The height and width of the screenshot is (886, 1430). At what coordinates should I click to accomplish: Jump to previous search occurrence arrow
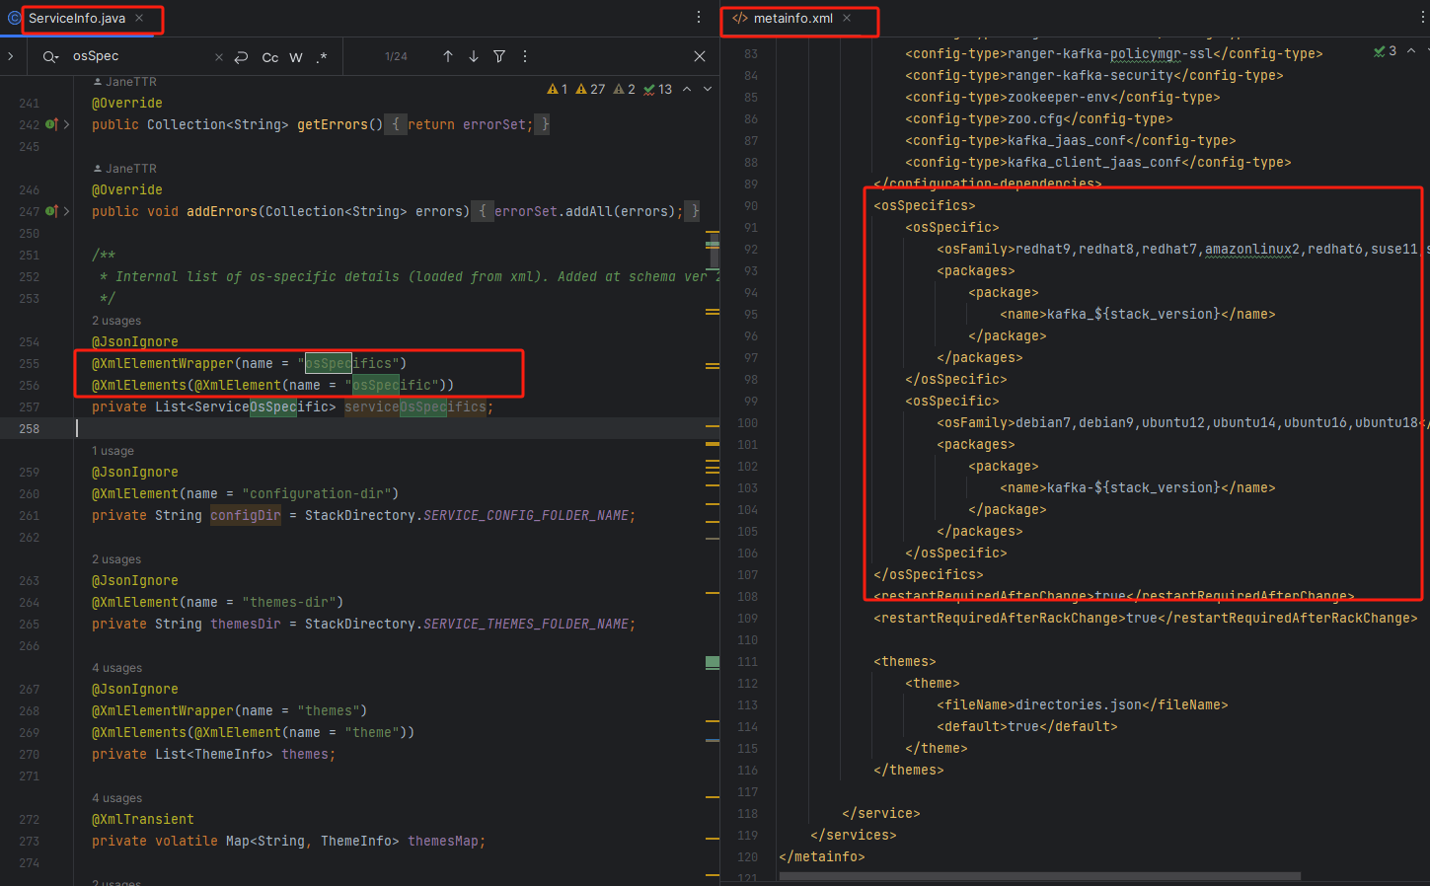[x=448, y=56]
